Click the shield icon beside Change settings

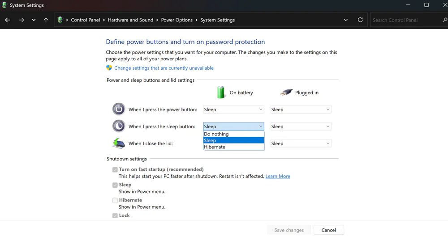pyautogui.click(x=109, y=68)
